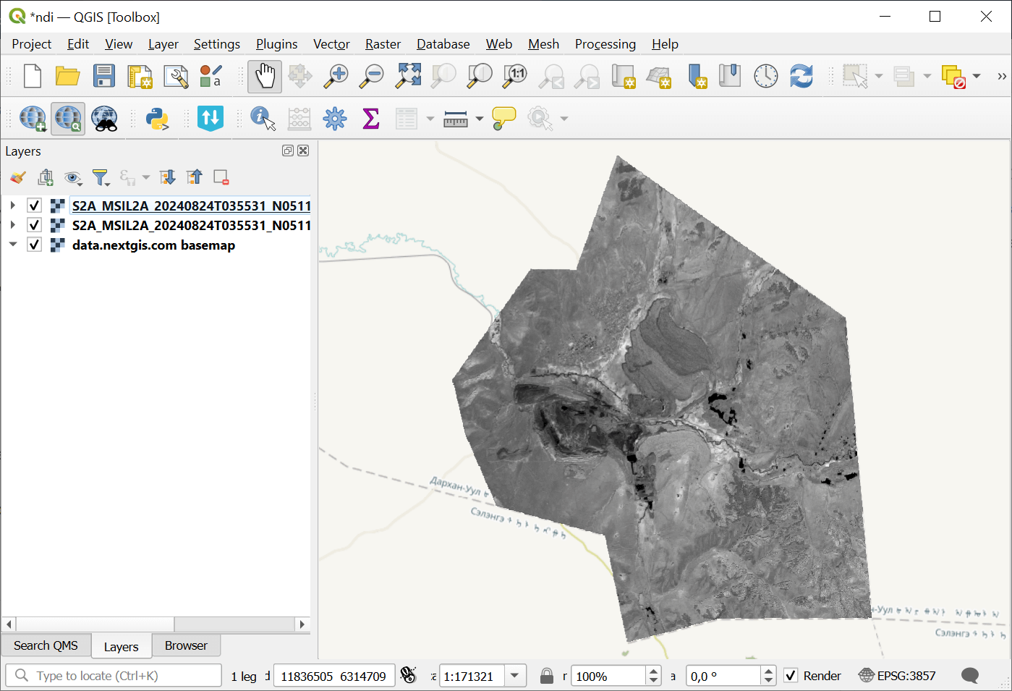Switch to the Browser tab
The width and height of the screenshot is (1012, 691).
[186, 645]
